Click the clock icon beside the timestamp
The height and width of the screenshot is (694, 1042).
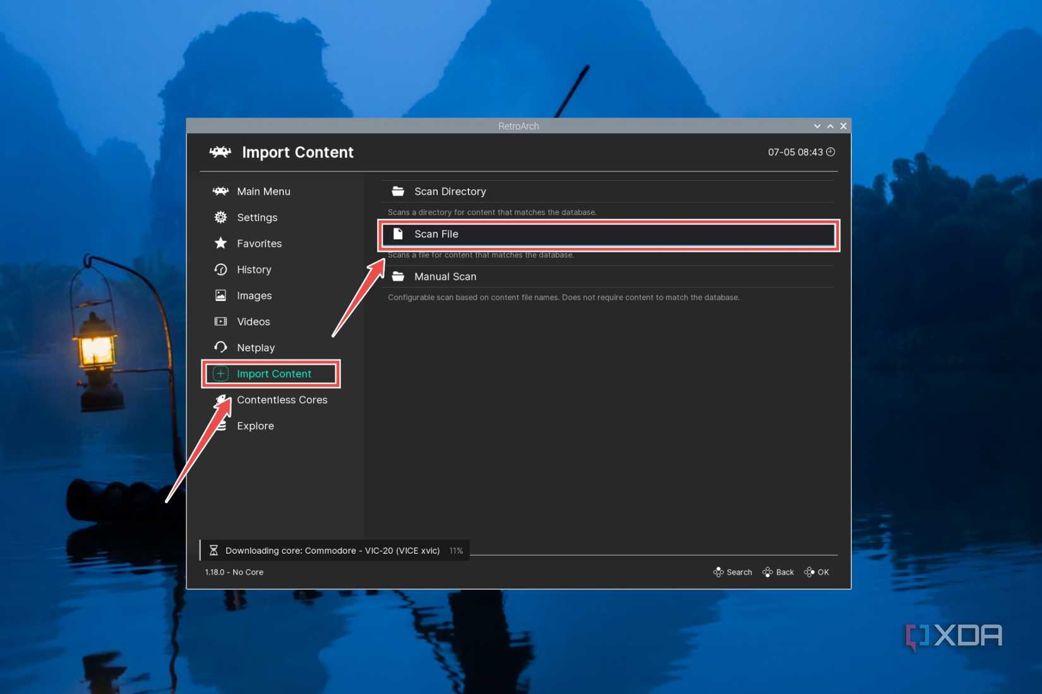[830, 151]
